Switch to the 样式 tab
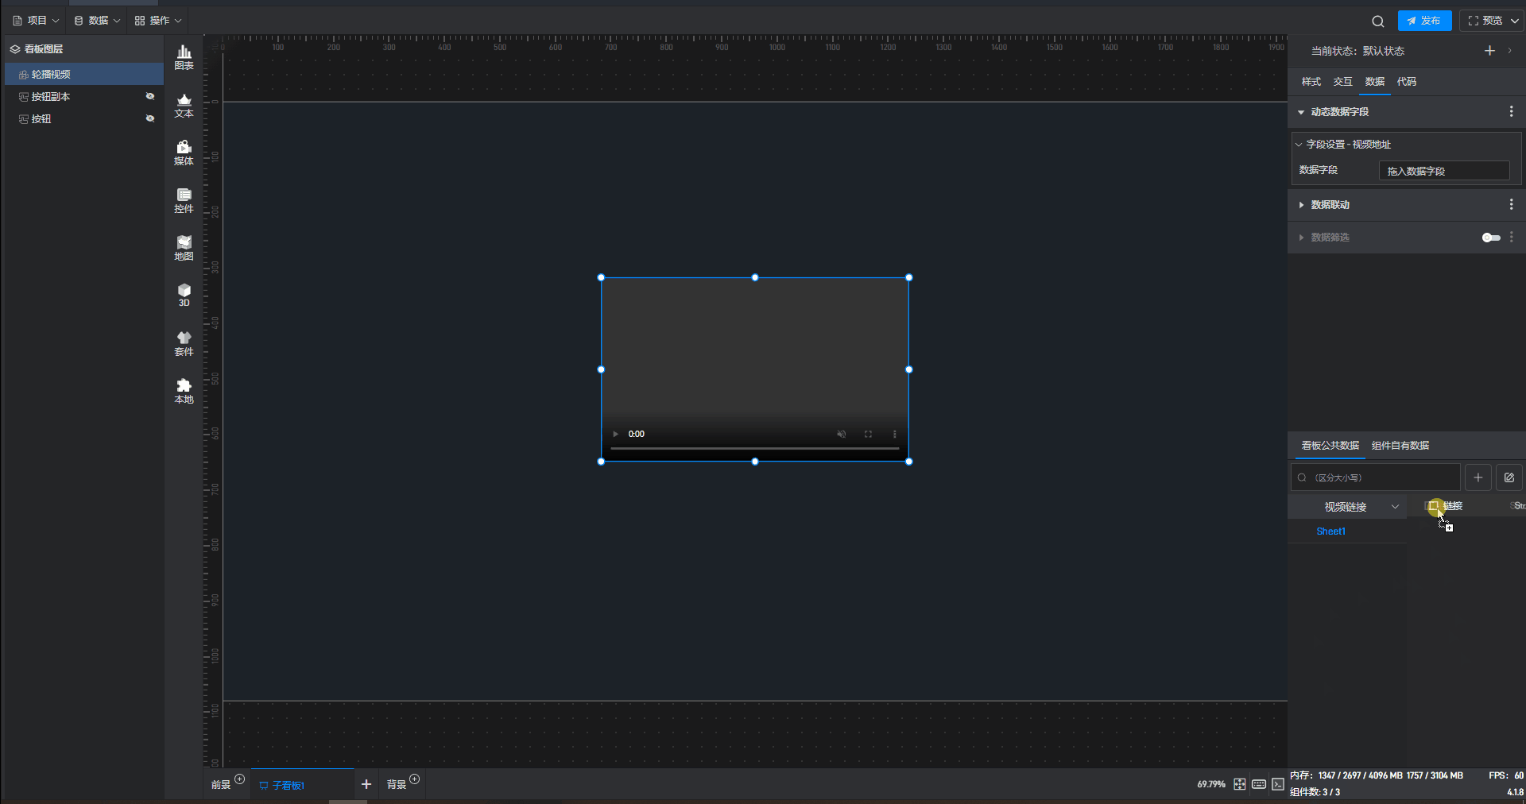 tap(1311, 82)
